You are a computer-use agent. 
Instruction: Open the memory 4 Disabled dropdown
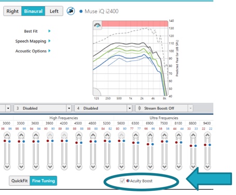[x=103, y=108]
